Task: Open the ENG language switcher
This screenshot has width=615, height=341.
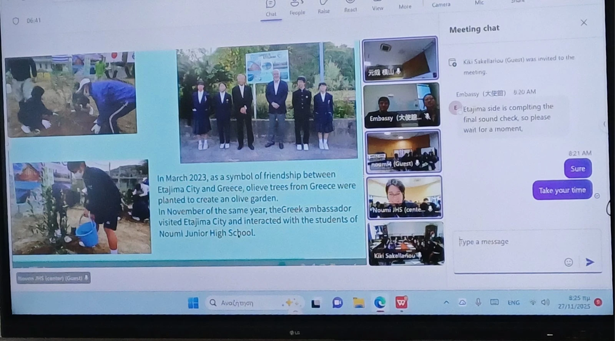Action: coord(514,303)
